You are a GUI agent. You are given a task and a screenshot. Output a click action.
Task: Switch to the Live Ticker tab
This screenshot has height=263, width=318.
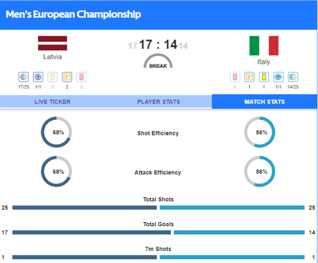pos(53,102)
